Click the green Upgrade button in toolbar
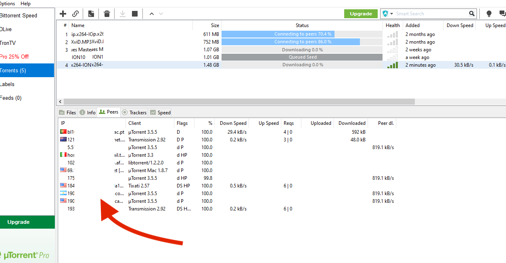This screenshot has width=506, height=263. [x=361, y=14]
